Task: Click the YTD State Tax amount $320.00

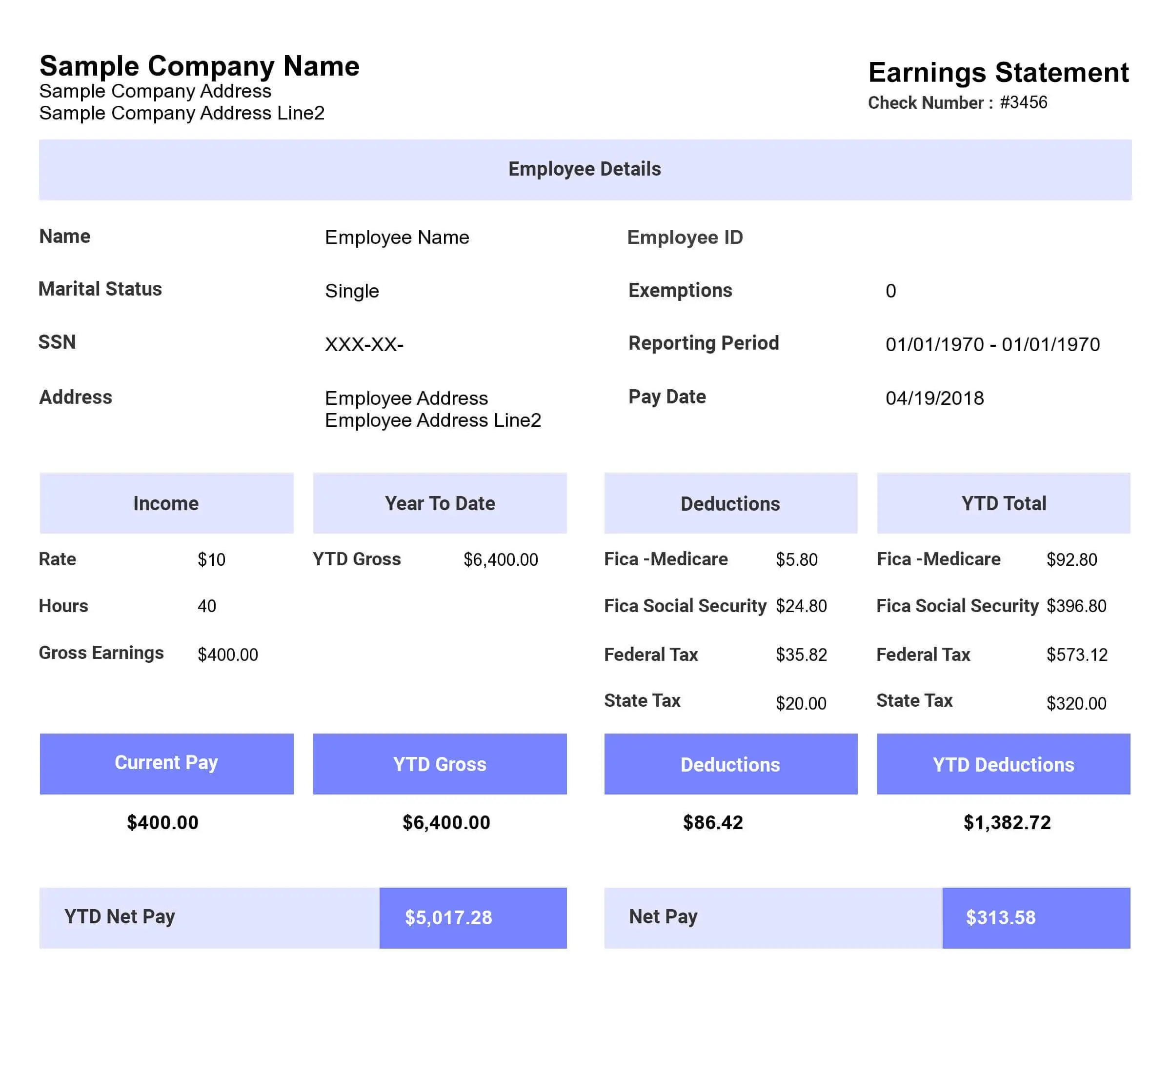Action: click(1076, 703)
